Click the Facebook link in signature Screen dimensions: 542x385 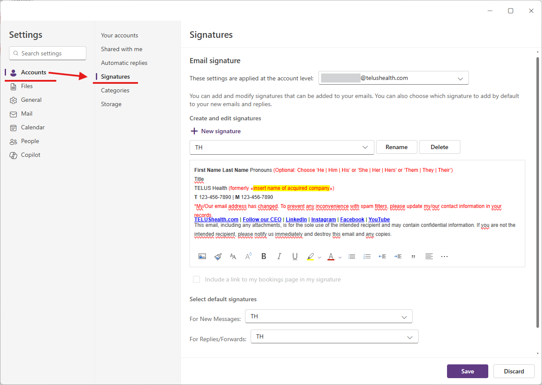(352, 220)
